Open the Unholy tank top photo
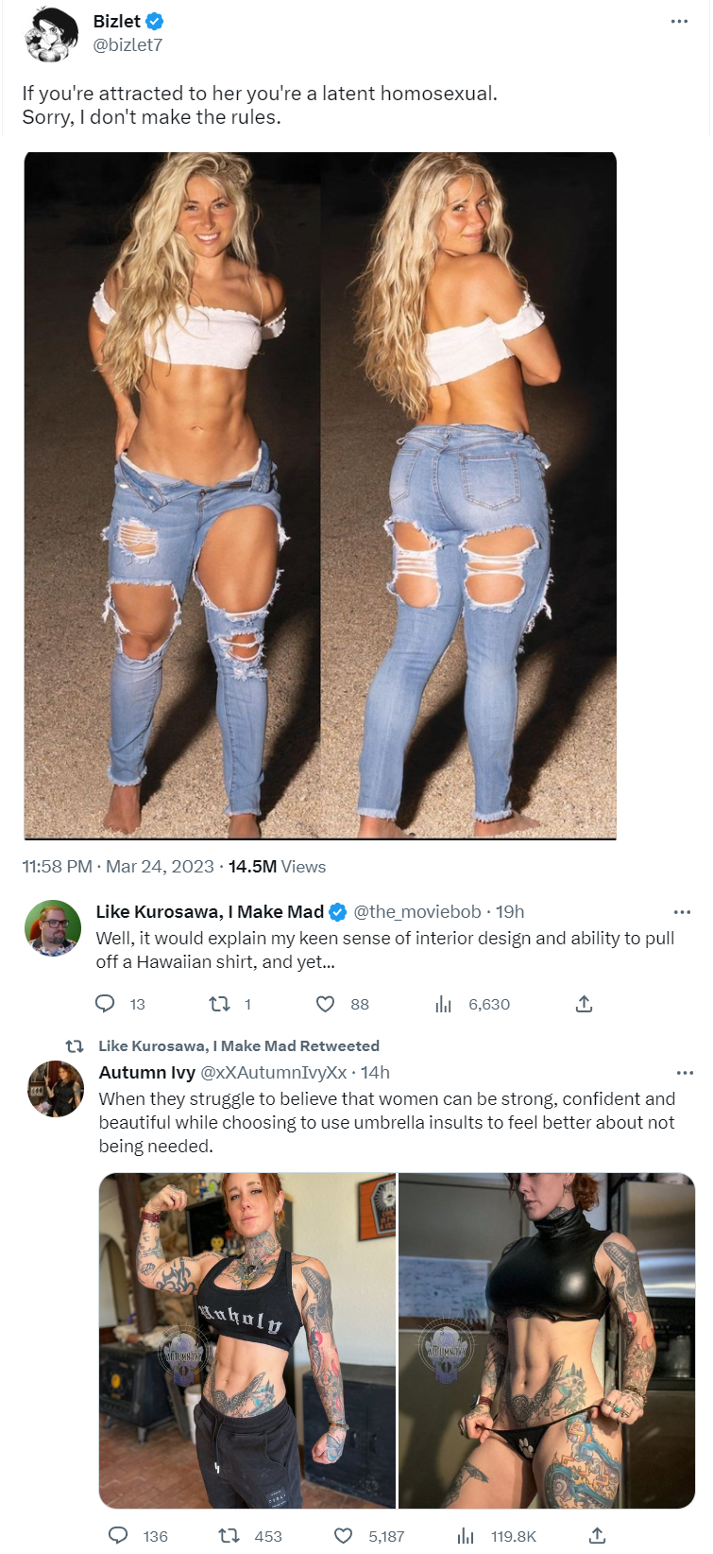Screen dimensions: 713x1554 (247, 1340)
